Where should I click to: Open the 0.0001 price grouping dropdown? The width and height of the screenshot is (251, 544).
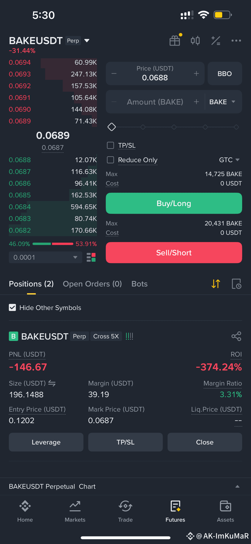point(45,257)
